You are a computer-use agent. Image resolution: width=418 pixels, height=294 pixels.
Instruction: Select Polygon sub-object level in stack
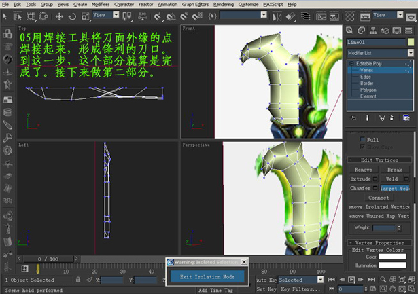point(368,89)
